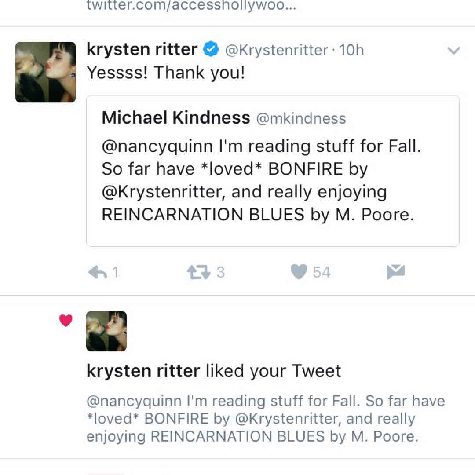This screenshot has height=475, width=475.
Task: Share tweet via direct message envelope
Action: tap(395, 273)
